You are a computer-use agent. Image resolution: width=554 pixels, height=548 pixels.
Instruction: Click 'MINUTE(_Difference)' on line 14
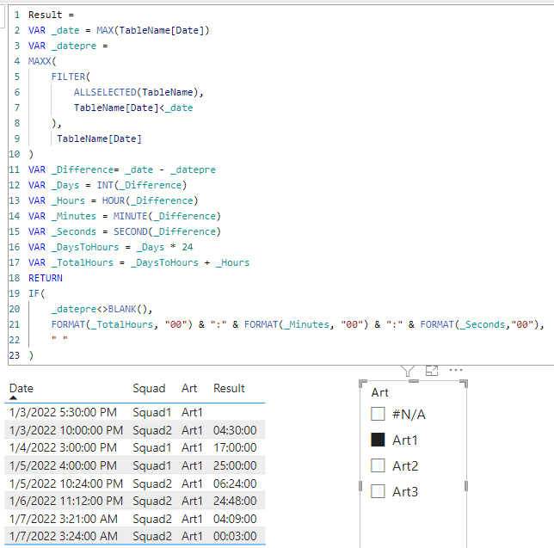pyautogui.click(x=167, y=216)
